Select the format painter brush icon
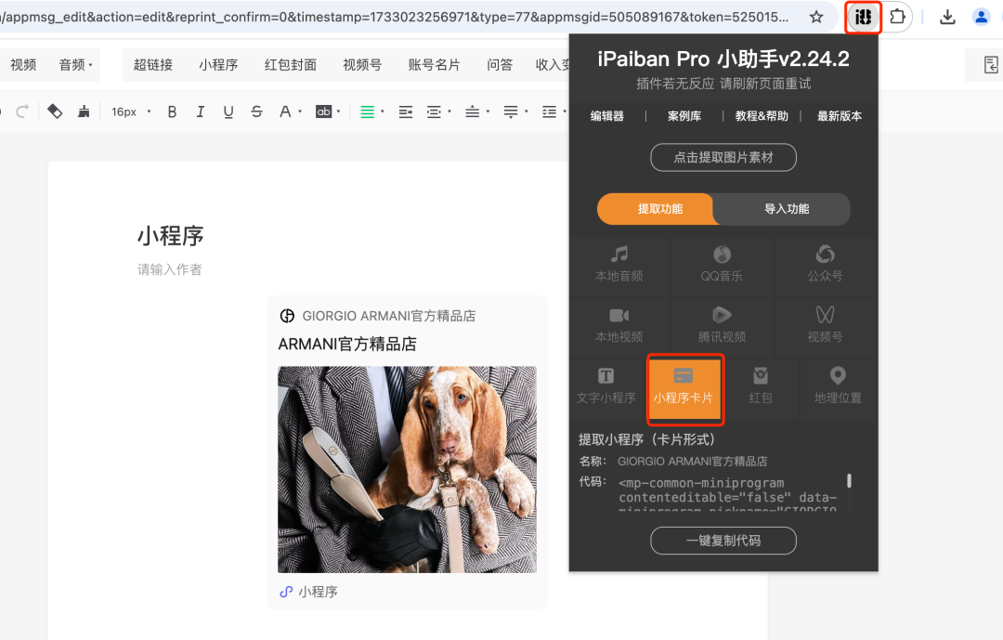 (84, 111)
